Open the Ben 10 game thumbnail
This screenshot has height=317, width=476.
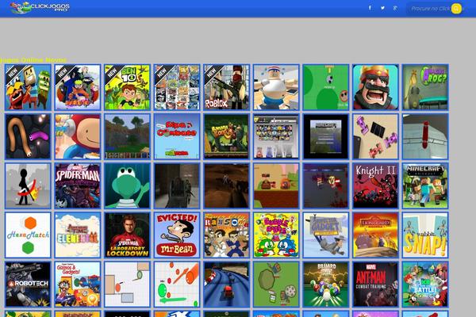point(127,87)
